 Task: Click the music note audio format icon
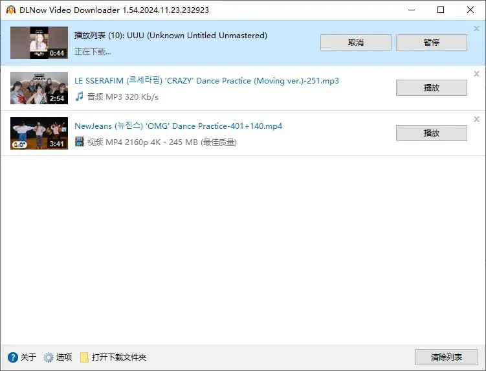pyautogui.click(x=80, y=96)
